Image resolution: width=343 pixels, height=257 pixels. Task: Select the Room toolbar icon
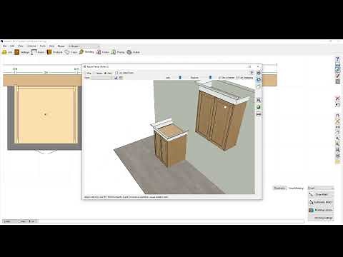click(x=34, y=52)
